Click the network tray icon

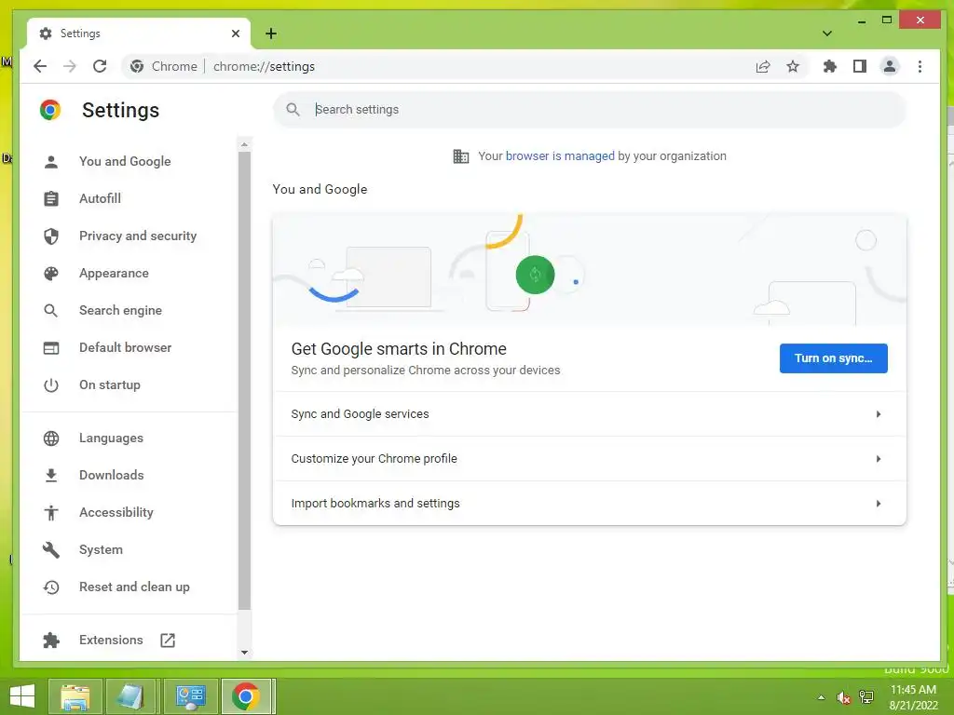865,697
